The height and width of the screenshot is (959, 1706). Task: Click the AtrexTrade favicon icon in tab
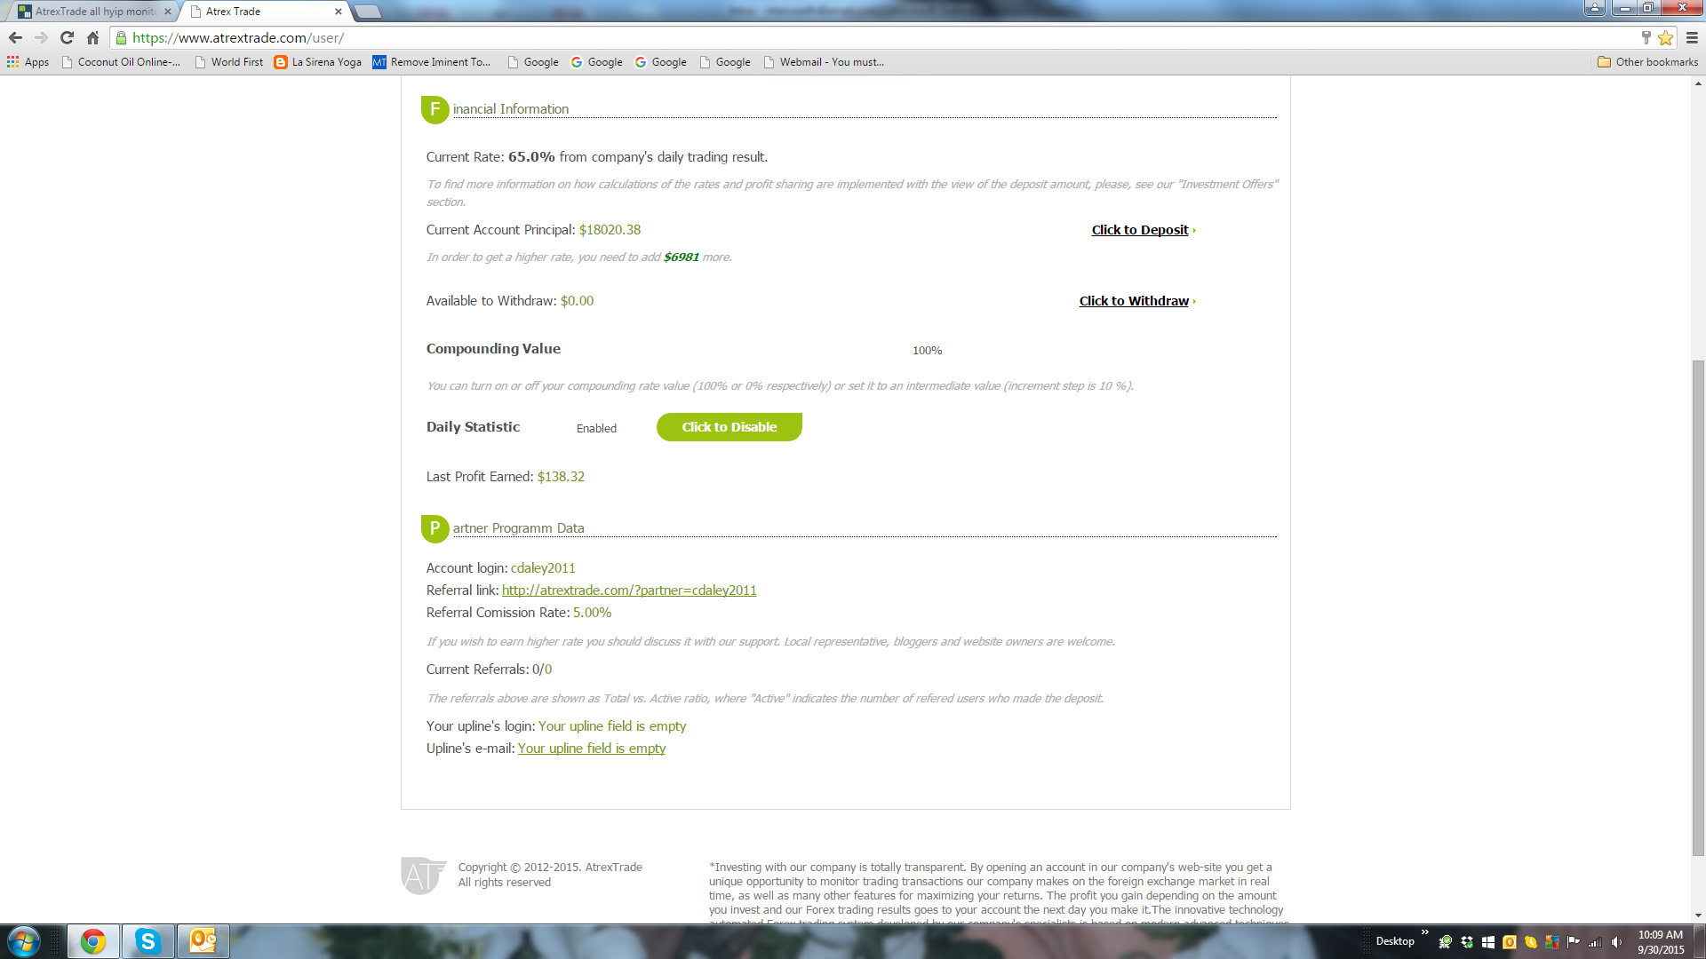(20, 11)
